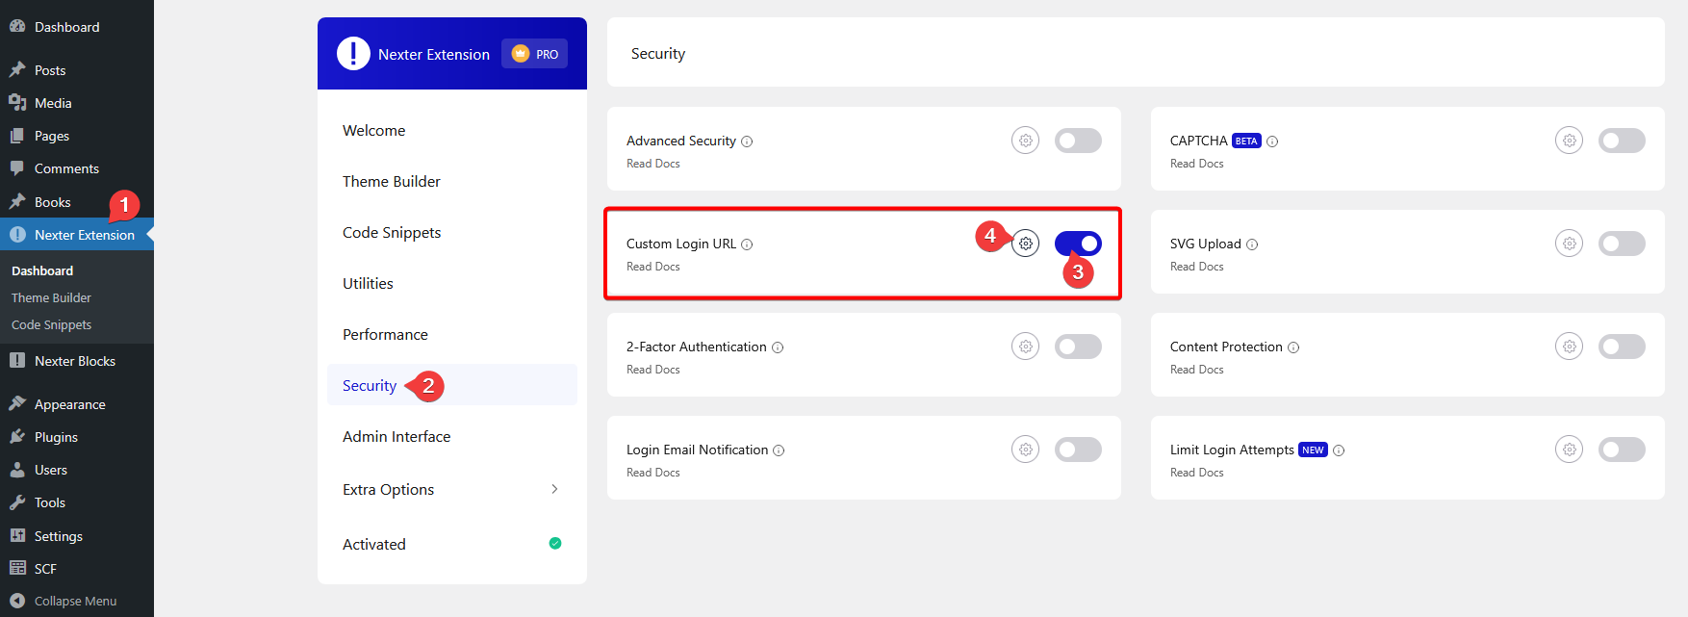Open the Tools wrench icon

[x=20, y=501]
